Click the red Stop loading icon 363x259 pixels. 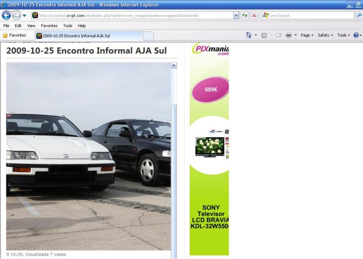click(x=254, y=15)
